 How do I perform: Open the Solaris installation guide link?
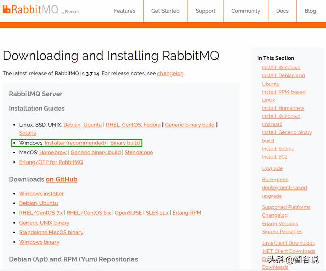(28, 133)
